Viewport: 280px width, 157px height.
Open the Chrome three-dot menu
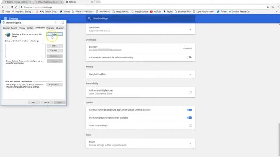pos(278,7)
